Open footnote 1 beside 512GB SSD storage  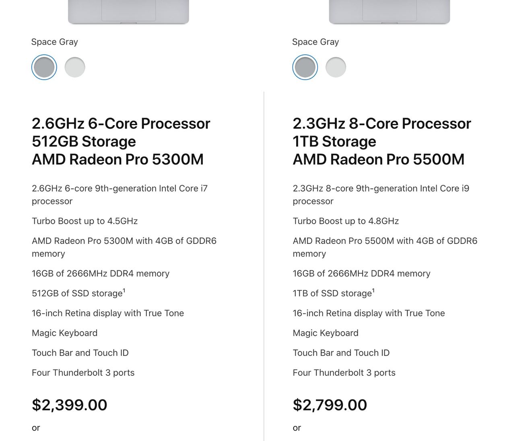(x=124, y=291)
